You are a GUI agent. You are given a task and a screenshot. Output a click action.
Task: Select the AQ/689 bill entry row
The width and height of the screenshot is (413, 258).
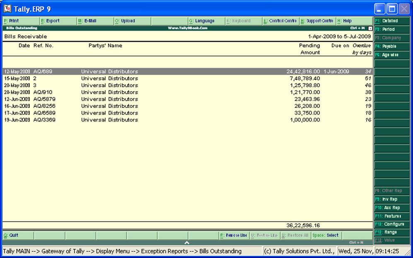(x=124, y=71)
